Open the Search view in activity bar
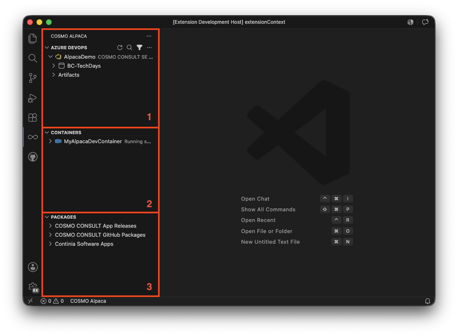 pyautogui.click(x=33, y=58)
